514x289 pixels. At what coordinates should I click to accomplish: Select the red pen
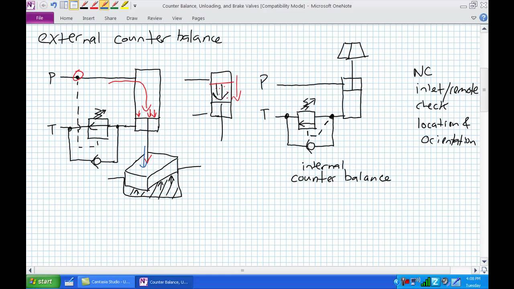94,6
